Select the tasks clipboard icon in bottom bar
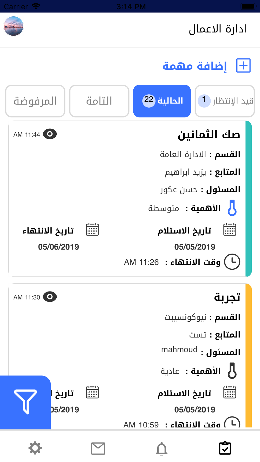The height and width of the screenshot is (462, 260). click(225, 448)
